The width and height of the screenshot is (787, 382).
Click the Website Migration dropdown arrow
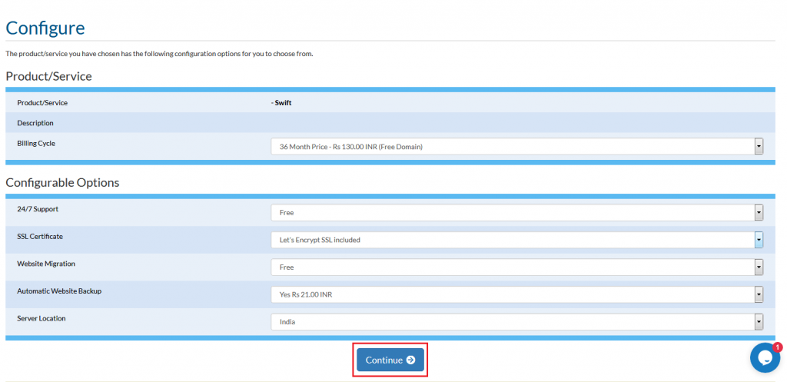759,267
